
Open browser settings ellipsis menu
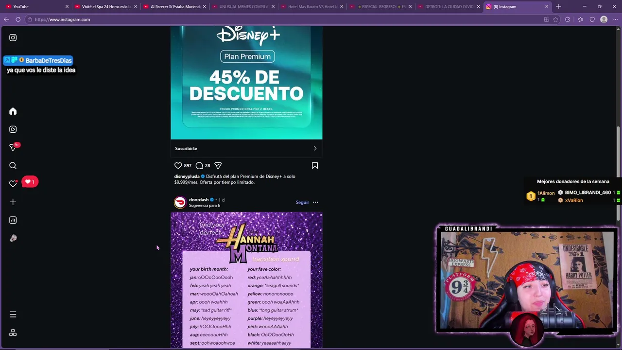(616, 19)
